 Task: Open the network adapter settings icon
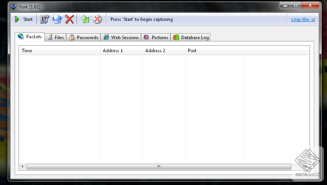(x=44, y=19)
